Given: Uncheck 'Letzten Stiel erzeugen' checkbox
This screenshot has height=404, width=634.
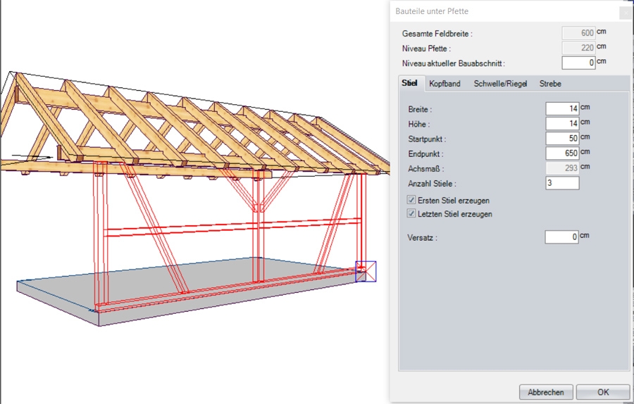Looking at the screenshot, I should (412, 214).
